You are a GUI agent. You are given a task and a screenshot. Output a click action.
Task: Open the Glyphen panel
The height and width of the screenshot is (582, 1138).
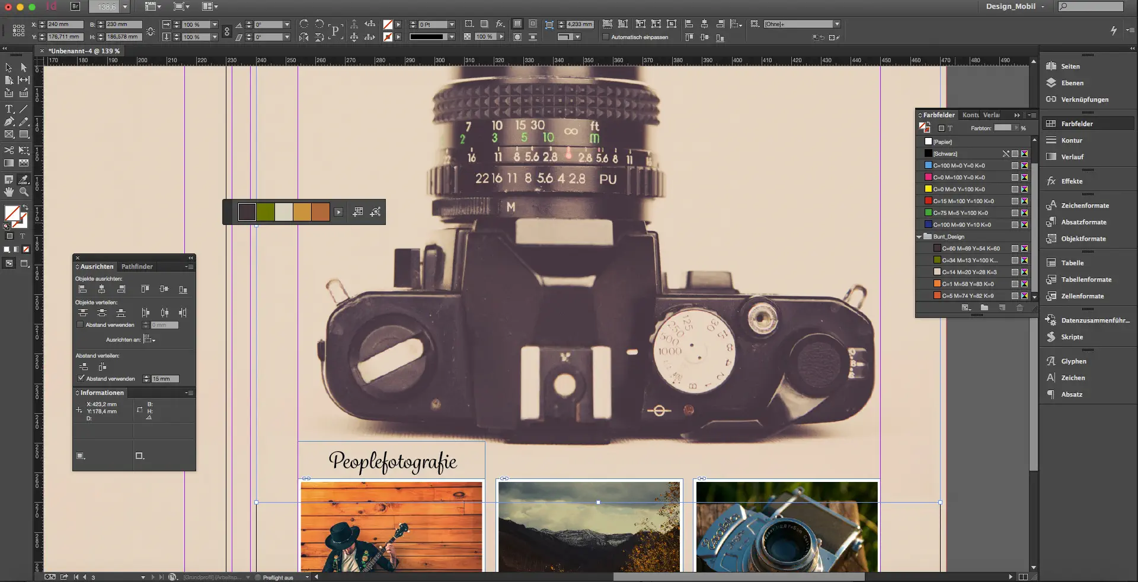[x=1073, y=361]
